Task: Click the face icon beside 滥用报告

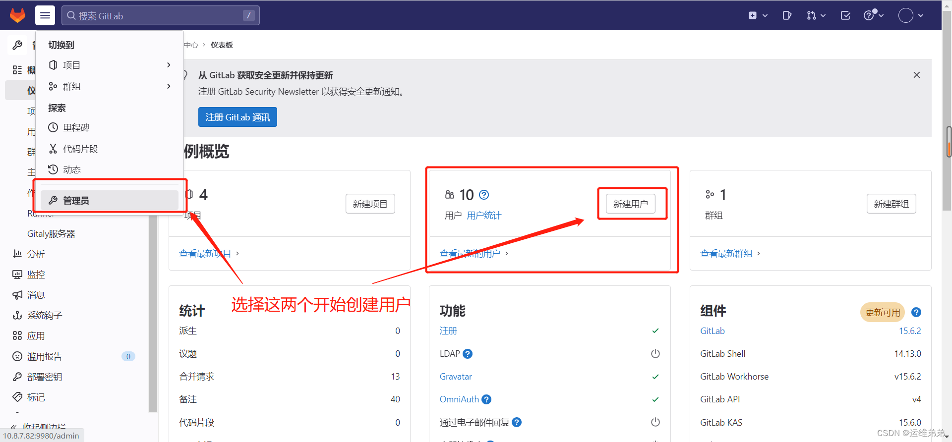Action: point(17,356)
